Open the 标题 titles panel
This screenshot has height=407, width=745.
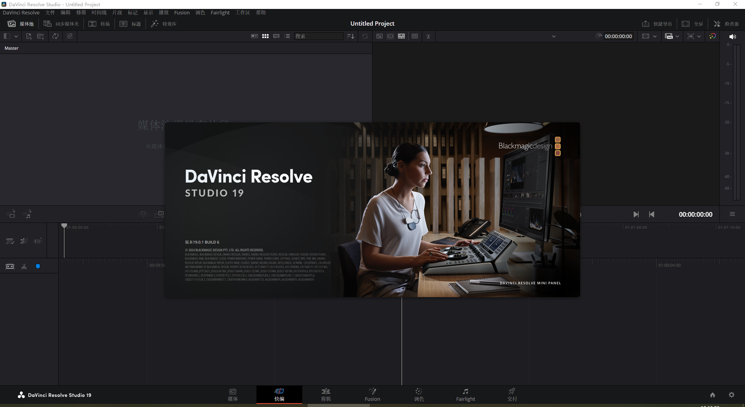coord(130,24)
